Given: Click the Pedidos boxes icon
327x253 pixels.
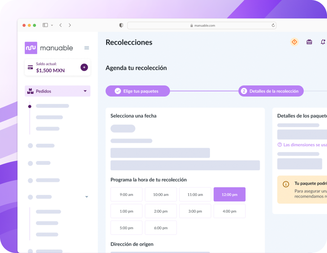Looking at the screenshot, I should [x=31, y=91].
